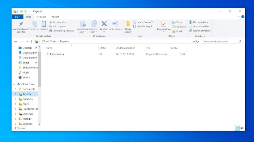Image resolution: width=254 pixels, height=142 pixels.
Task: Open quick access toolbar customize arrow
Action: [x=29, y=12]
